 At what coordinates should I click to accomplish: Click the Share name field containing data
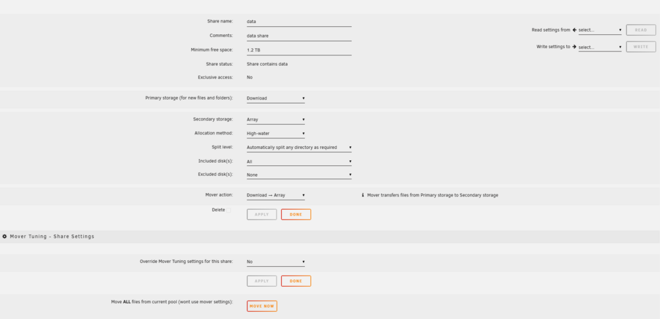299,22
